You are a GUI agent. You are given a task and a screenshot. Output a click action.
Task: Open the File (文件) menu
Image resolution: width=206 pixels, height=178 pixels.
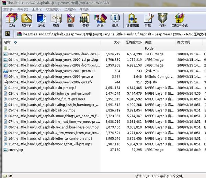click(8, 9)
